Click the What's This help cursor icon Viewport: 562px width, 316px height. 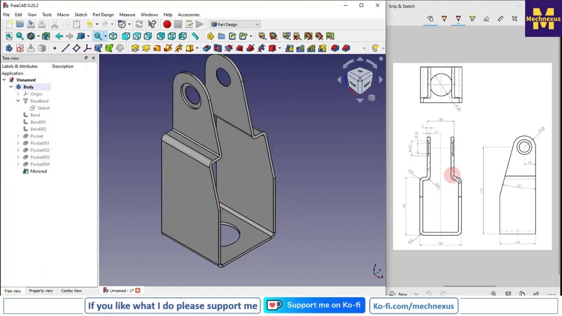coord(152,24)
